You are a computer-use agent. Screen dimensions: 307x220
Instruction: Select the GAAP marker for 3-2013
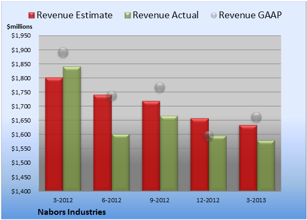point(256,117)
